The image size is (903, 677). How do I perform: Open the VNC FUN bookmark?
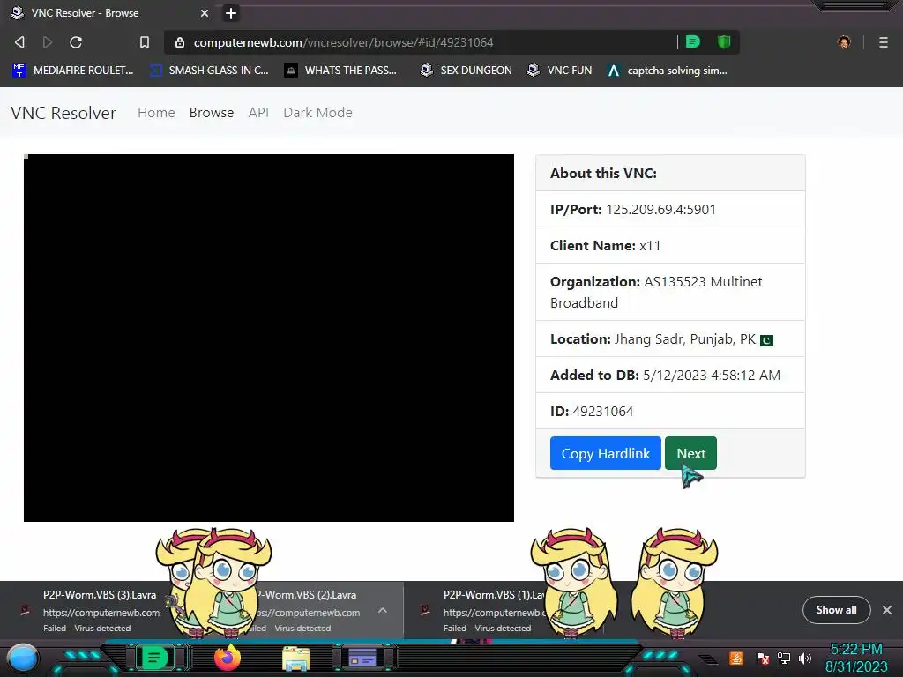coord(559,71)
